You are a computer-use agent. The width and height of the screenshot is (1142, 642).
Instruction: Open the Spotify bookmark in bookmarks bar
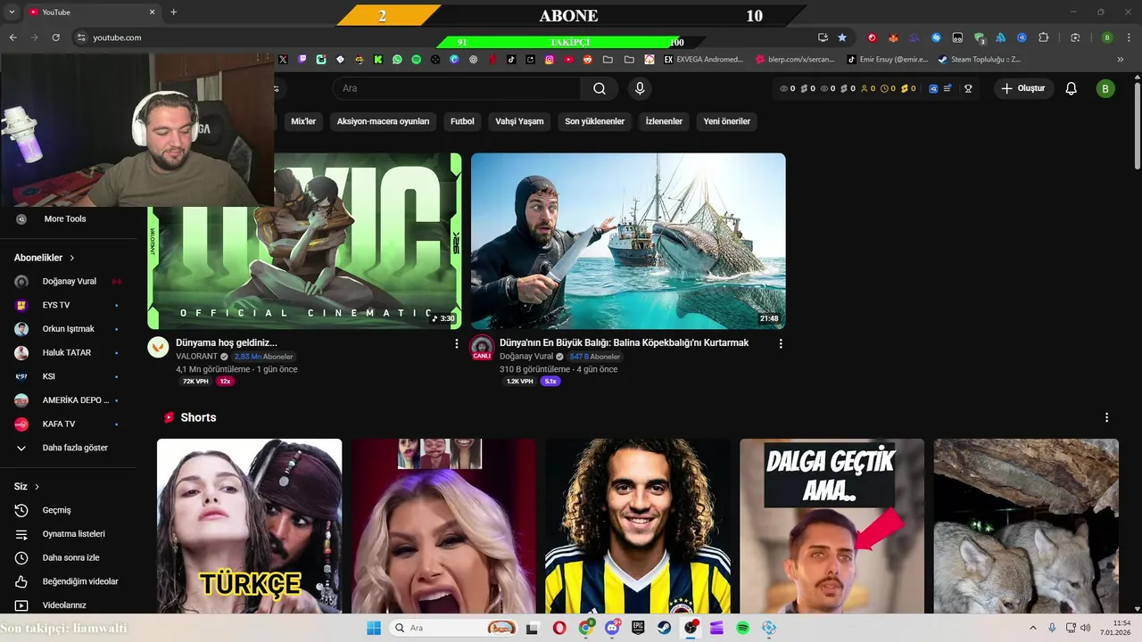pos(416,60)
